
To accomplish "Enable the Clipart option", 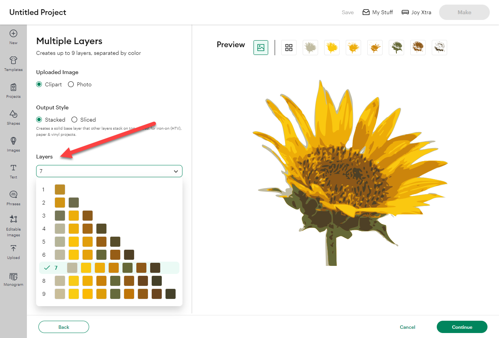I will (39, 84).
